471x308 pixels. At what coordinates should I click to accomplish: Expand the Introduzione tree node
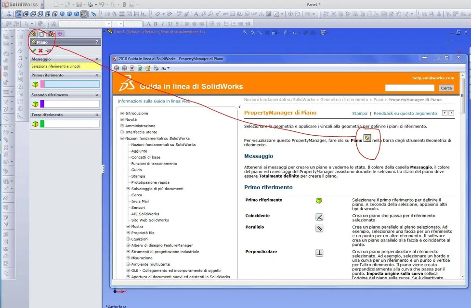[122, 113]
